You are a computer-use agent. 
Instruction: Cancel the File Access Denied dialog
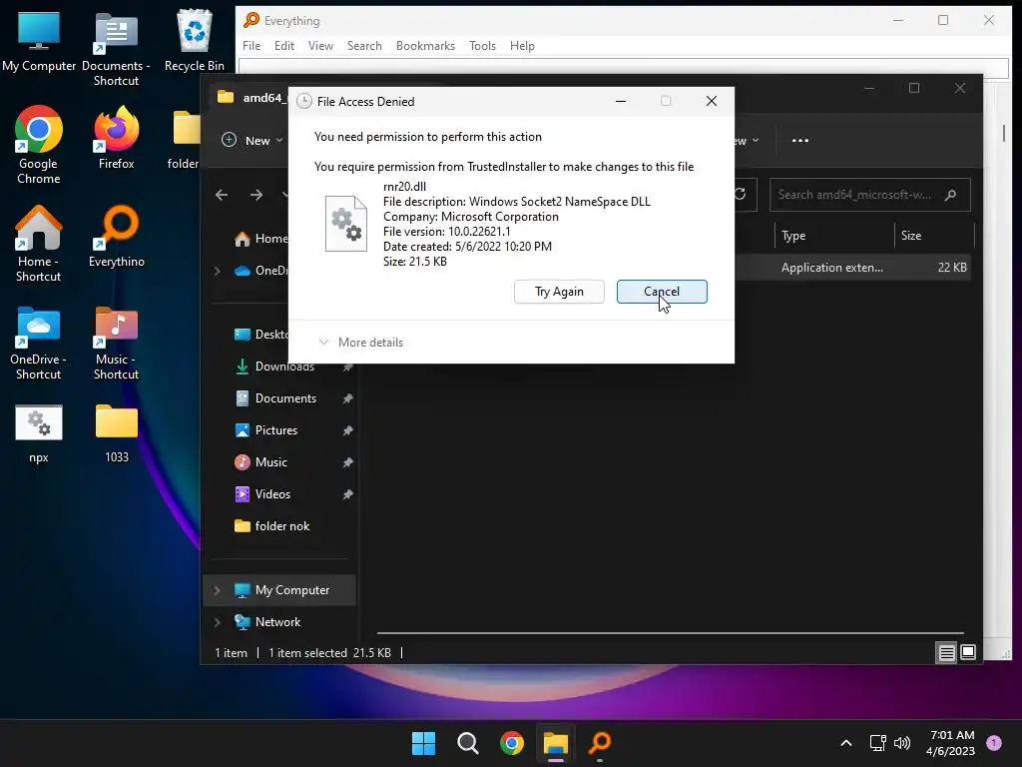coord(662,292)
